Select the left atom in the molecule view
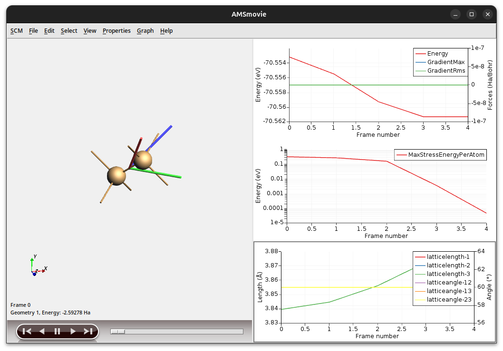This screenshot has width=503, height=351. pyautogui.click(x=116, y=174)
